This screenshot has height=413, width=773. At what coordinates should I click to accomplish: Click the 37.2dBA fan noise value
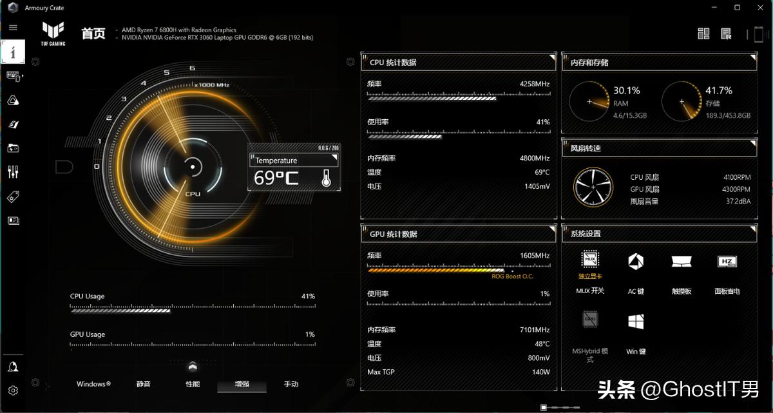click(x=738, y=202)
